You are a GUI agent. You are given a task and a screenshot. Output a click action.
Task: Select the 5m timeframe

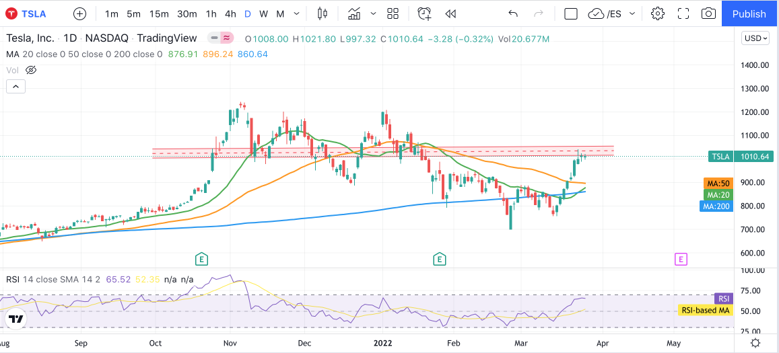click(x=133, y=14)
